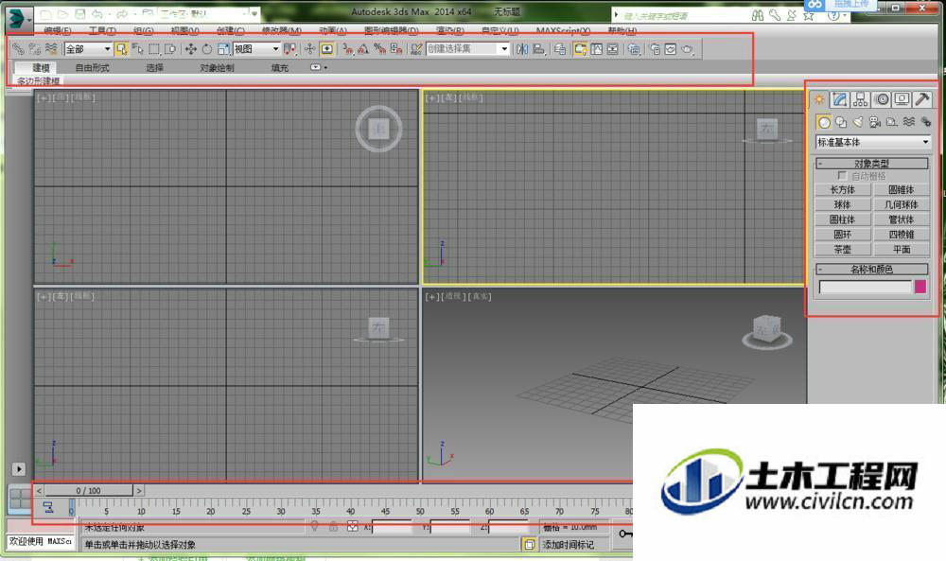Toggle the Spinner Snap button
This screenshot has height=561, width=946.
[395, 49]
